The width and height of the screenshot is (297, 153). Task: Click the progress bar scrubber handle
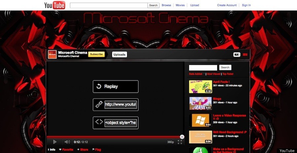(182, 137)
